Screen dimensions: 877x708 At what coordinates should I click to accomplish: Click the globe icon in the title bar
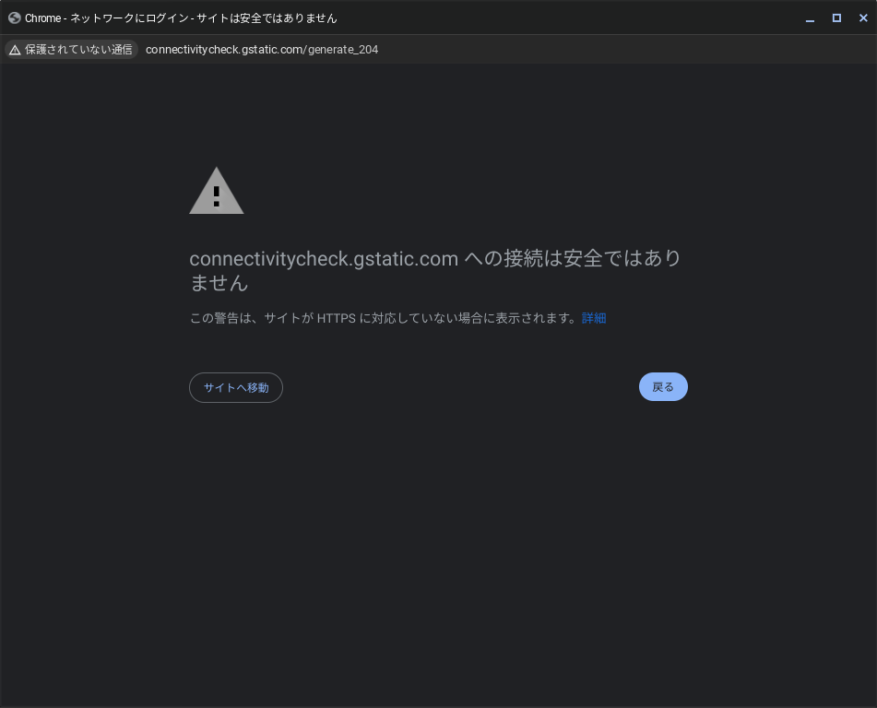[14, 18]
